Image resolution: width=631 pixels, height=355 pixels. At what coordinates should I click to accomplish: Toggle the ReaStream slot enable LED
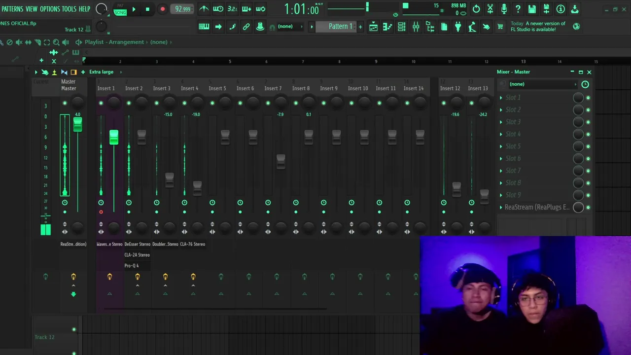[588, 208]
